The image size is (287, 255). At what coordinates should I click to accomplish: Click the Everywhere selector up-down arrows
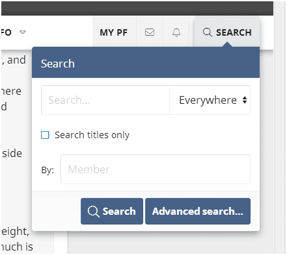[x=245, y=100]
